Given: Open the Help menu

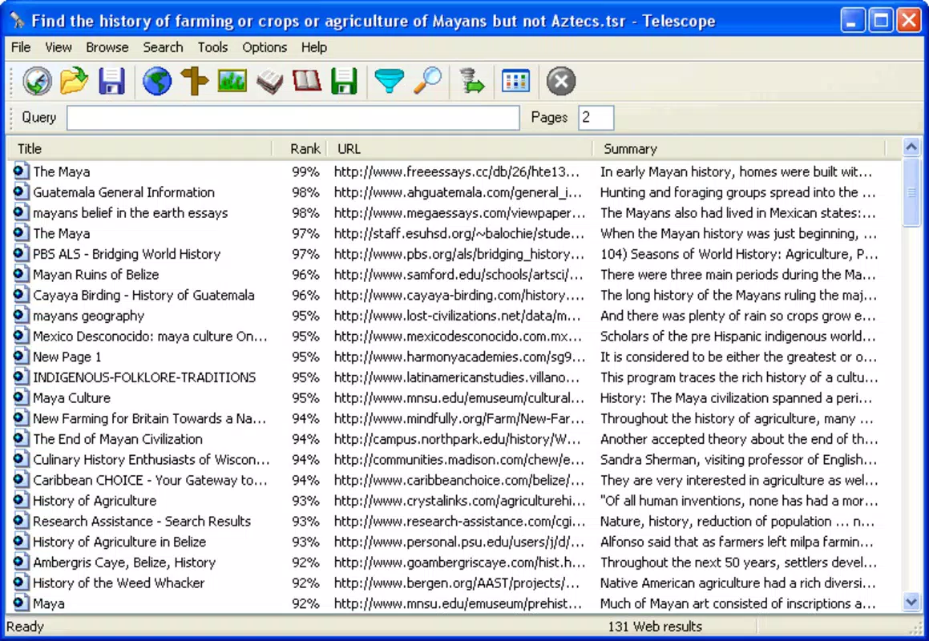Looking at the screenshot, I should [314, 47].
